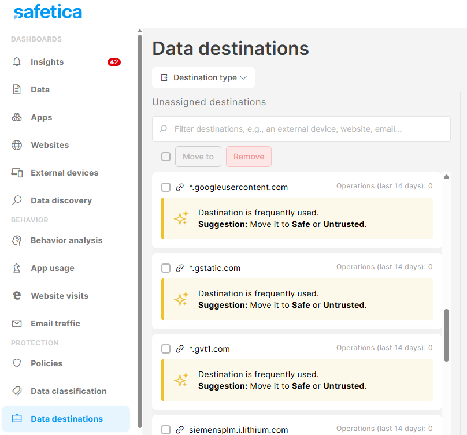
Task: Check the *.googleusercontent.com destination checkbox
Action: pos(166,187)
